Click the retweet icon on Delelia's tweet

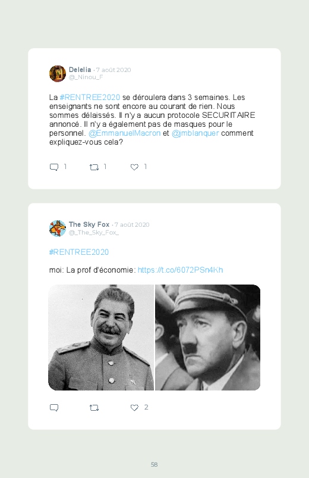point(94,167)
